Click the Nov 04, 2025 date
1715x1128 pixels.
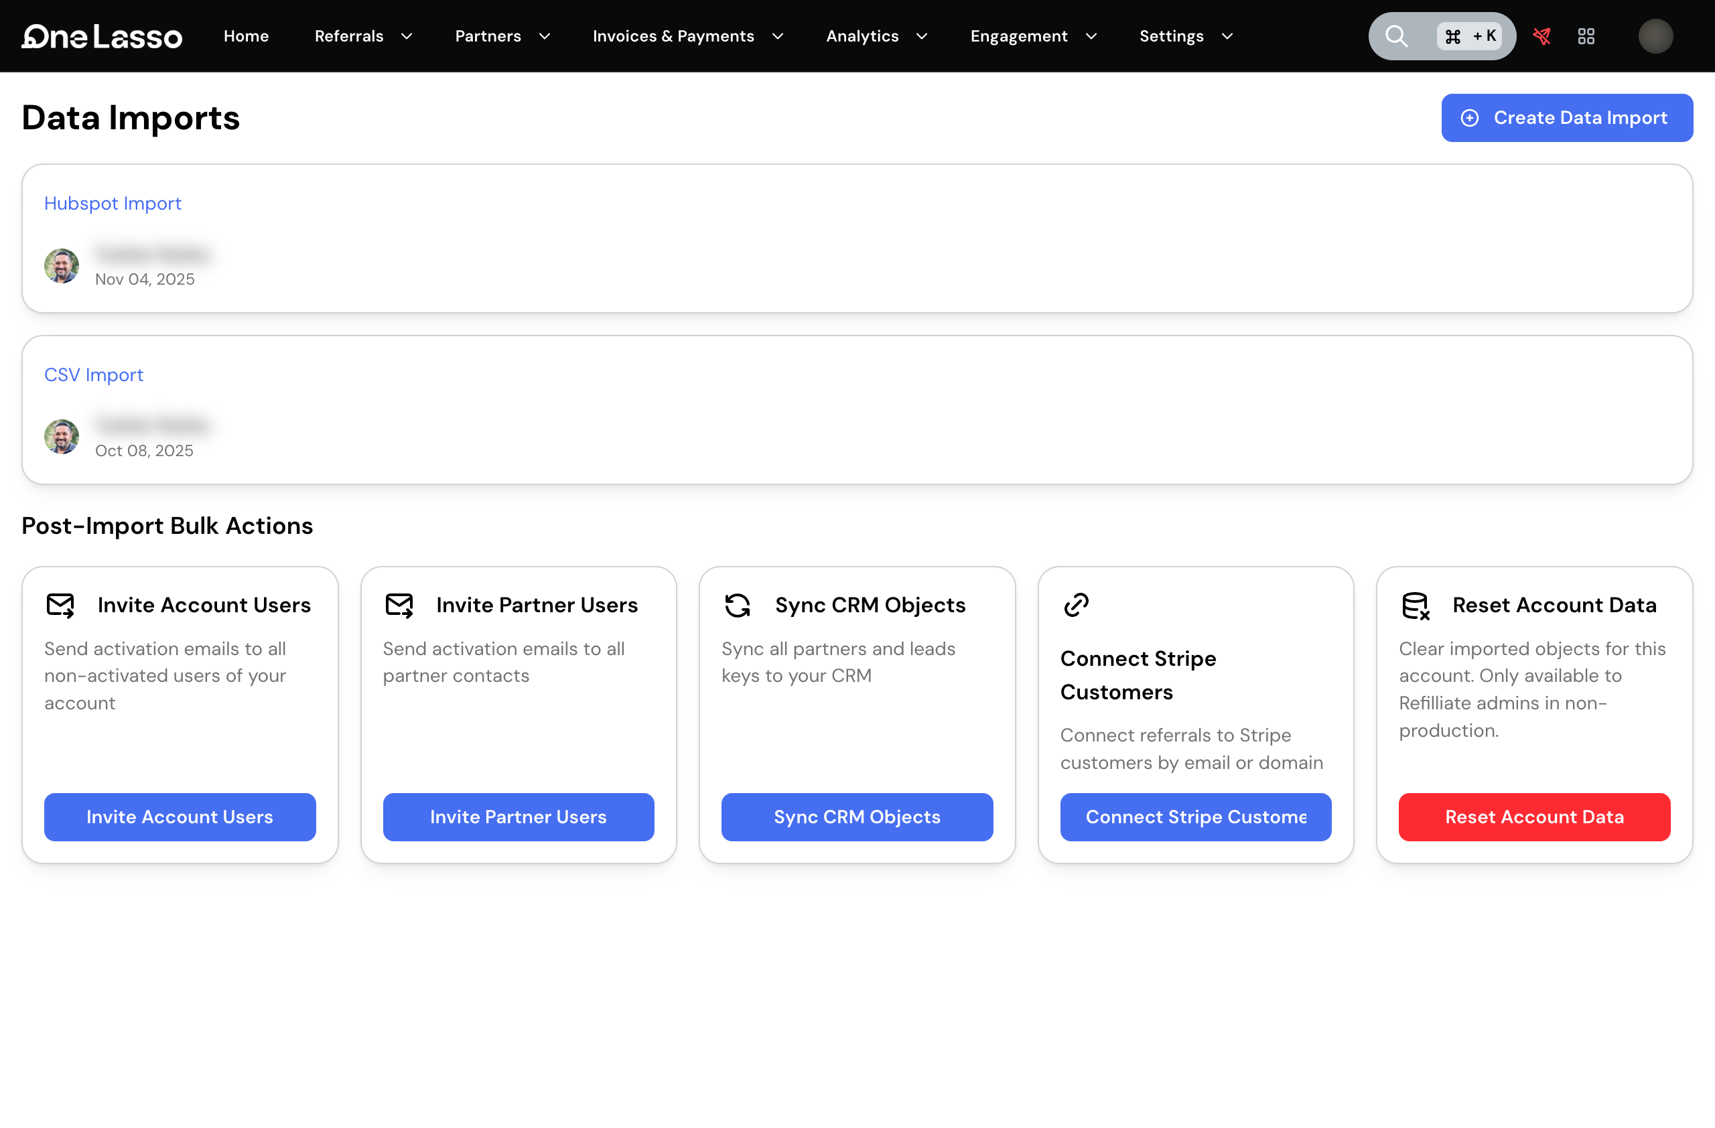click(145, 279)
